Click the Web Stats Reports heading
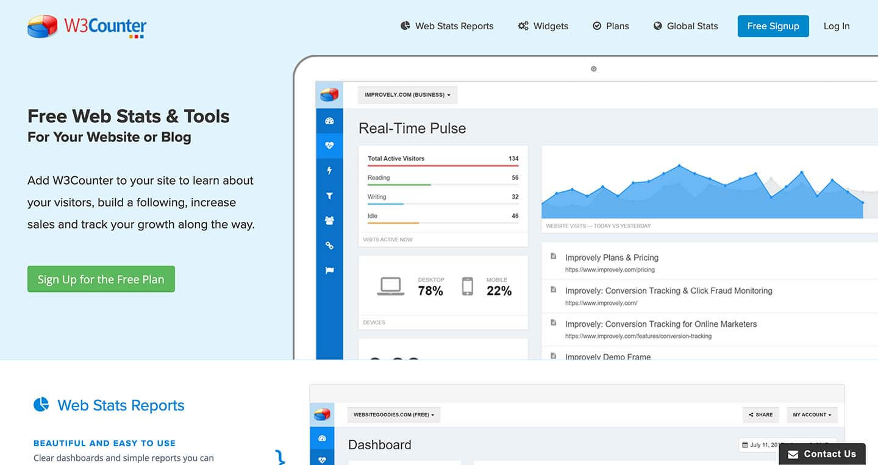This screenshot has width=878, height=465. [121, 405]
